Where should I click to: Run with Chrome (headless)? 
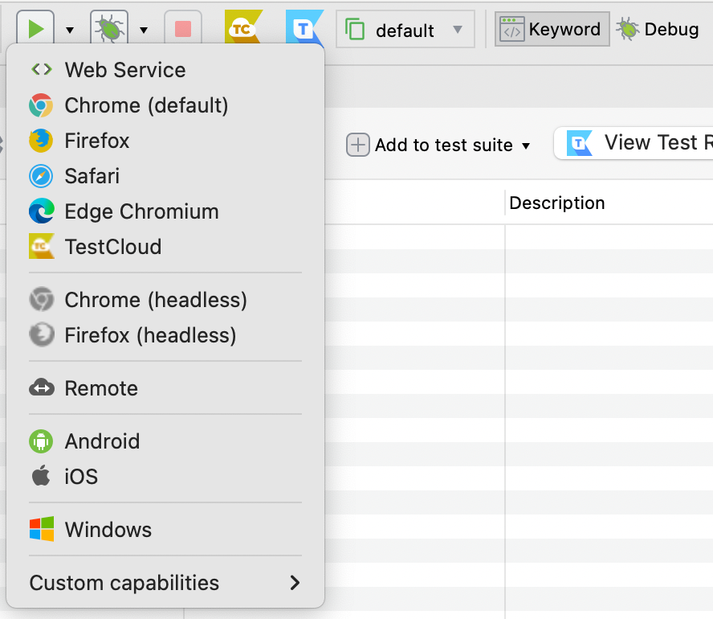(x=165, y=300)
